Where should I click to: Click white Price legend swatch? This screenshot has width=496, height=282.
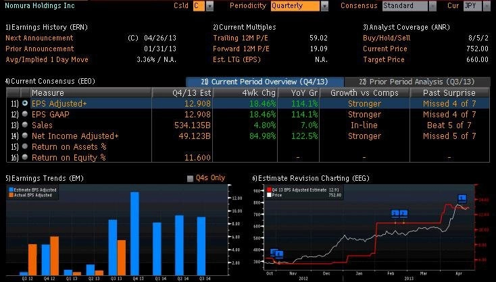(x=269, y=195)
